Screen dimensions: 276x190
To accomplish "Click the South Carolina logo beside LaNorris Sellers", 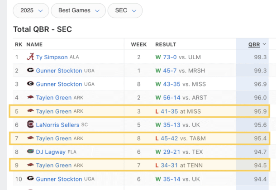I will (30, 125).
